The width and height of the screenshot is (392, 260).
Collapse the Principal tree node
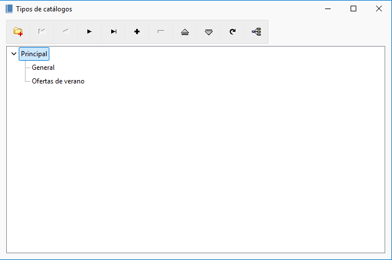pyautogui.click(x=14, y=54)
